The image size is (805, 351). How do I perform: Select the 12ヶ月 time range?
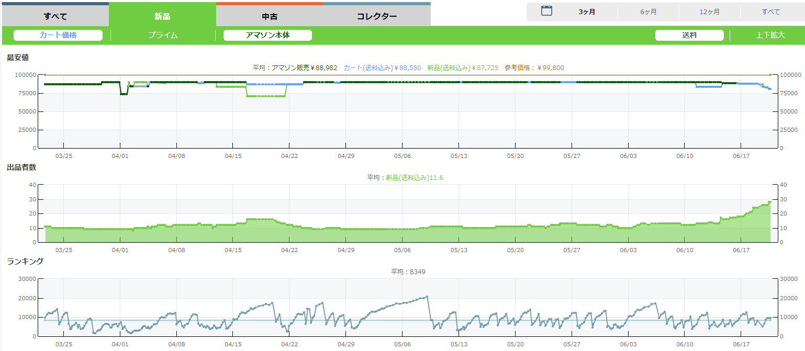coord(709,12)
